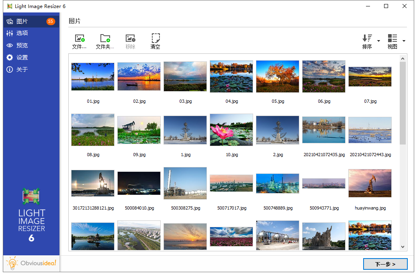This screenshot has height=275, width=417.
Task: Click the ObviousIdea logo link
Action: coord(31,264)
